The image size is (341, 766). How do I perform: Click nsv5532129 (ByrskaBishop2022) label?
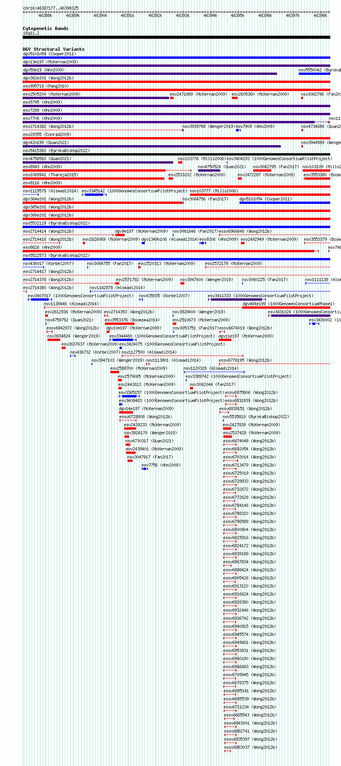56,223
